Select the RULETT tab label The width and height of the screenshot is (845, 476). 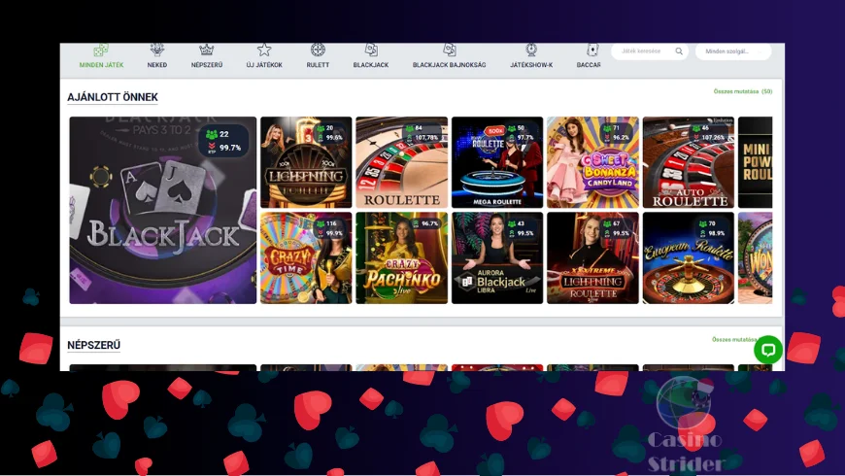318,65
